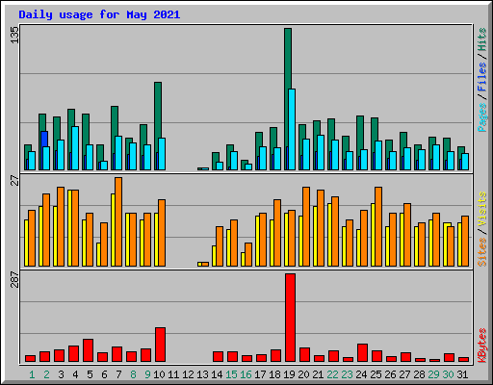The image size is (493, 385).
Task: Click the Pages legend label
Action: coord(481,117)
